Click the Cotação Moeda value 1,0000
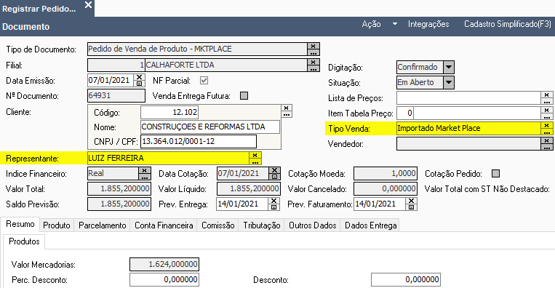This screenshot has width=555, height=288. coord(386,173)
